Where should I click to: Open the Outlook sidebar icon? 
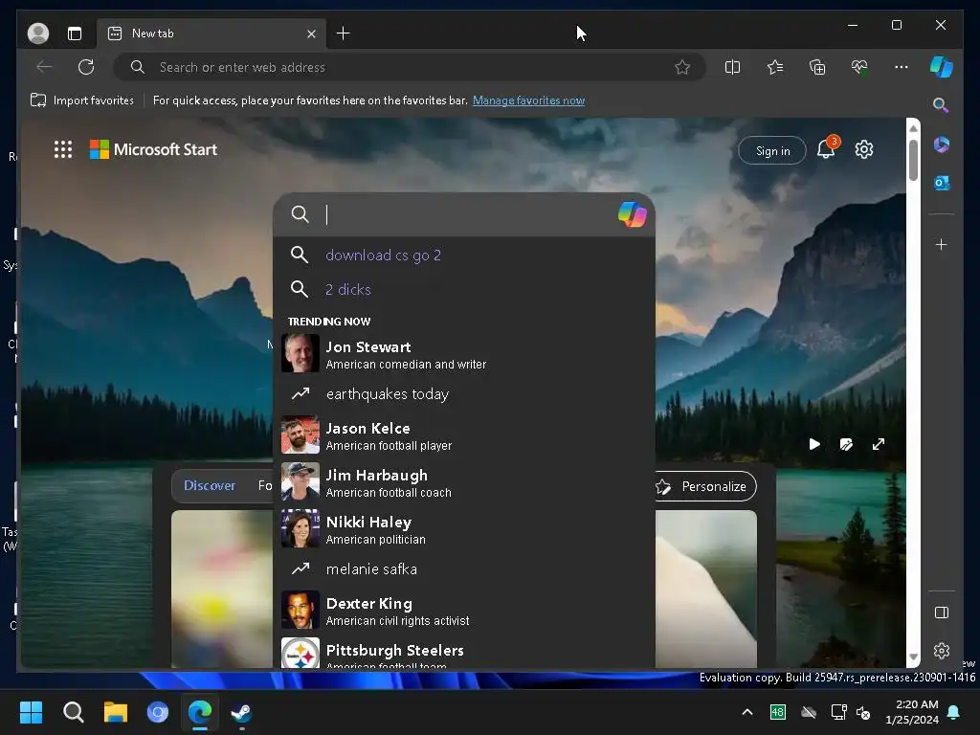coord(942,183)
